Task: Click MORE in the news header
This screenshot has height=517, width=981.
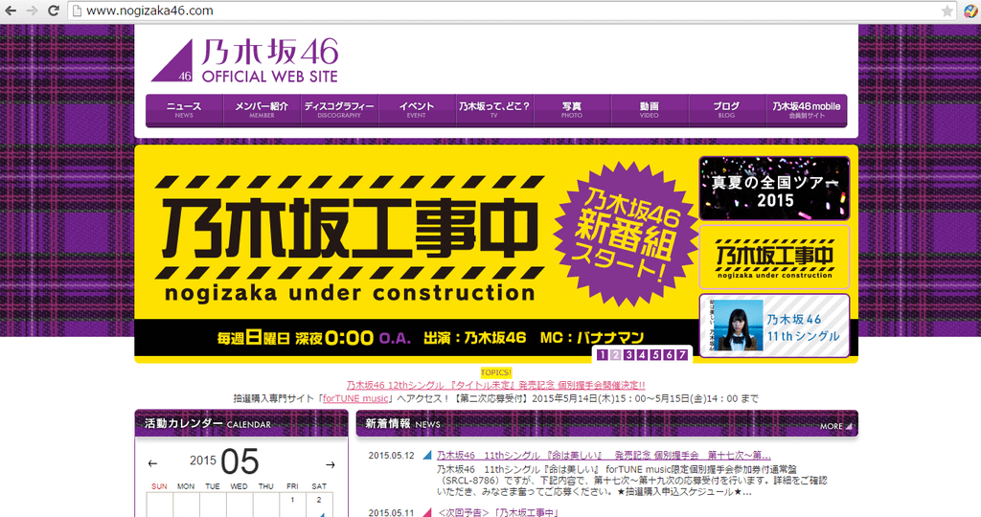Action: tap(835, 426)
